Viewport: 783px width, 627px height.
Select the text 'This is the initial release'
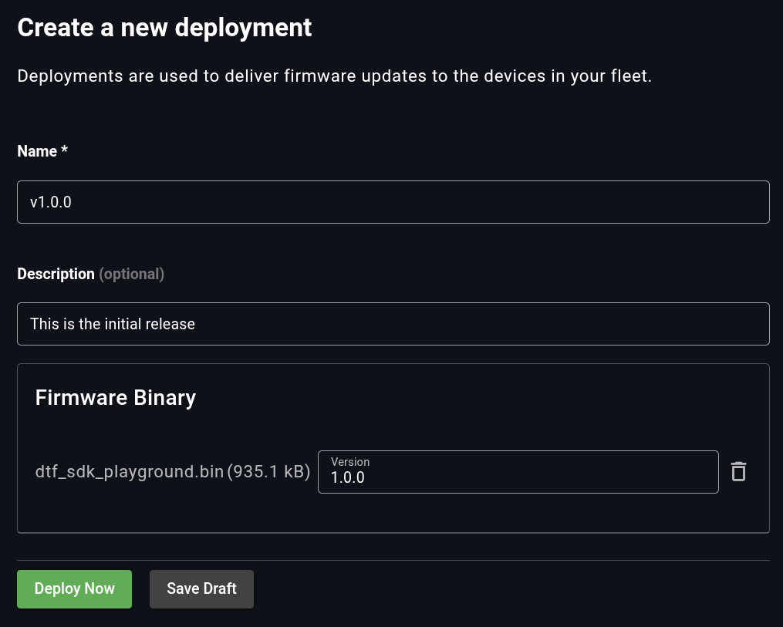coord(112,324)
